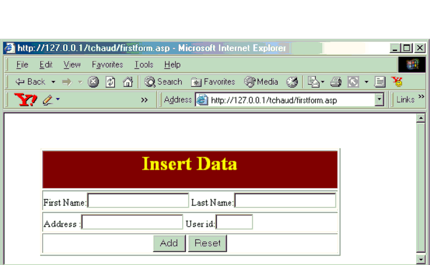Expand the Links bar chevron
This screenshot has height=265, width=430.
421,97
